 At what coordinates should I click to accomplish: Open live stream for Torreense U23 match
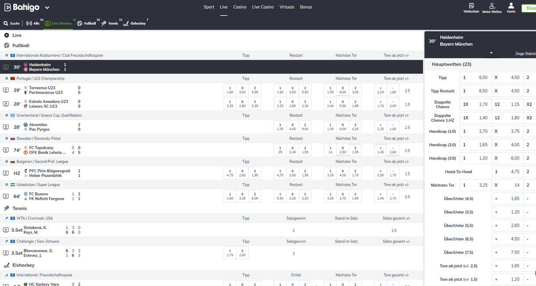(6, 90)
